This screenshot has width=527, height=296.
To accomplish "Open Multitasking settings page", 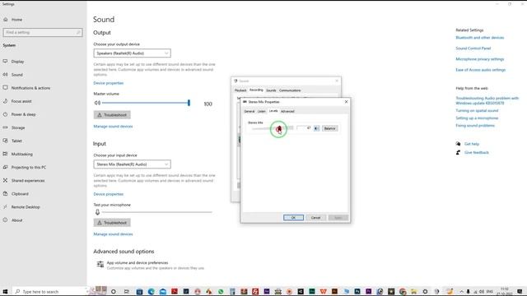I will point(22,154).
